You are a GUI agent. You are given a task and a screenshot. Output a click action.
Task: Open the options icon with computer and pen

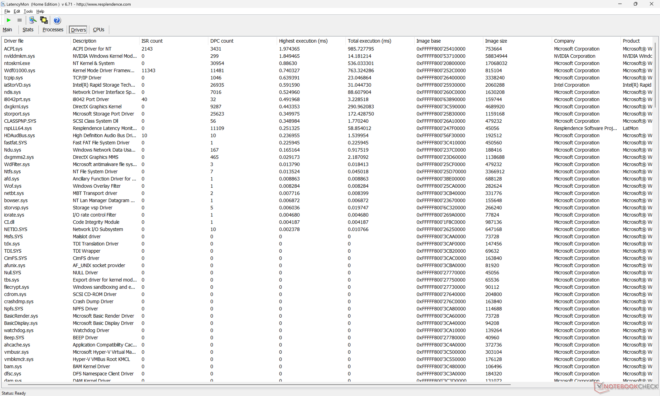(x=33, y=20)
